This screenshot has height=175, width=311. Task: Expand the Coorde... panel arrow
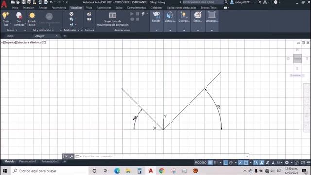click(184, 30)
